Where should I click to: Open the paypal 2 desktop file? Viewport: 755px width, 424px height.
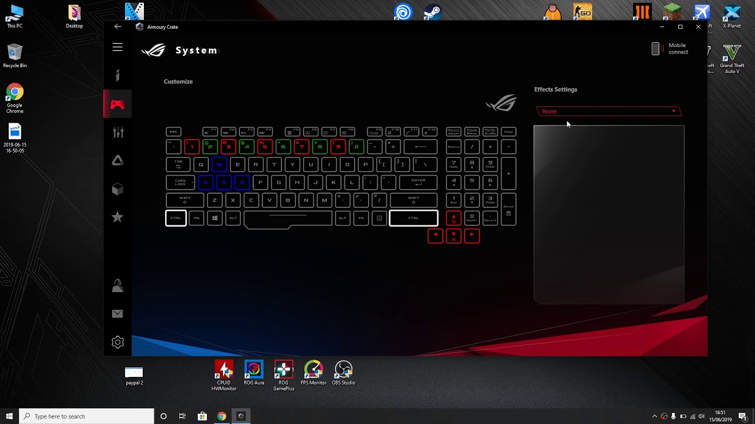[x=134, y=376]
